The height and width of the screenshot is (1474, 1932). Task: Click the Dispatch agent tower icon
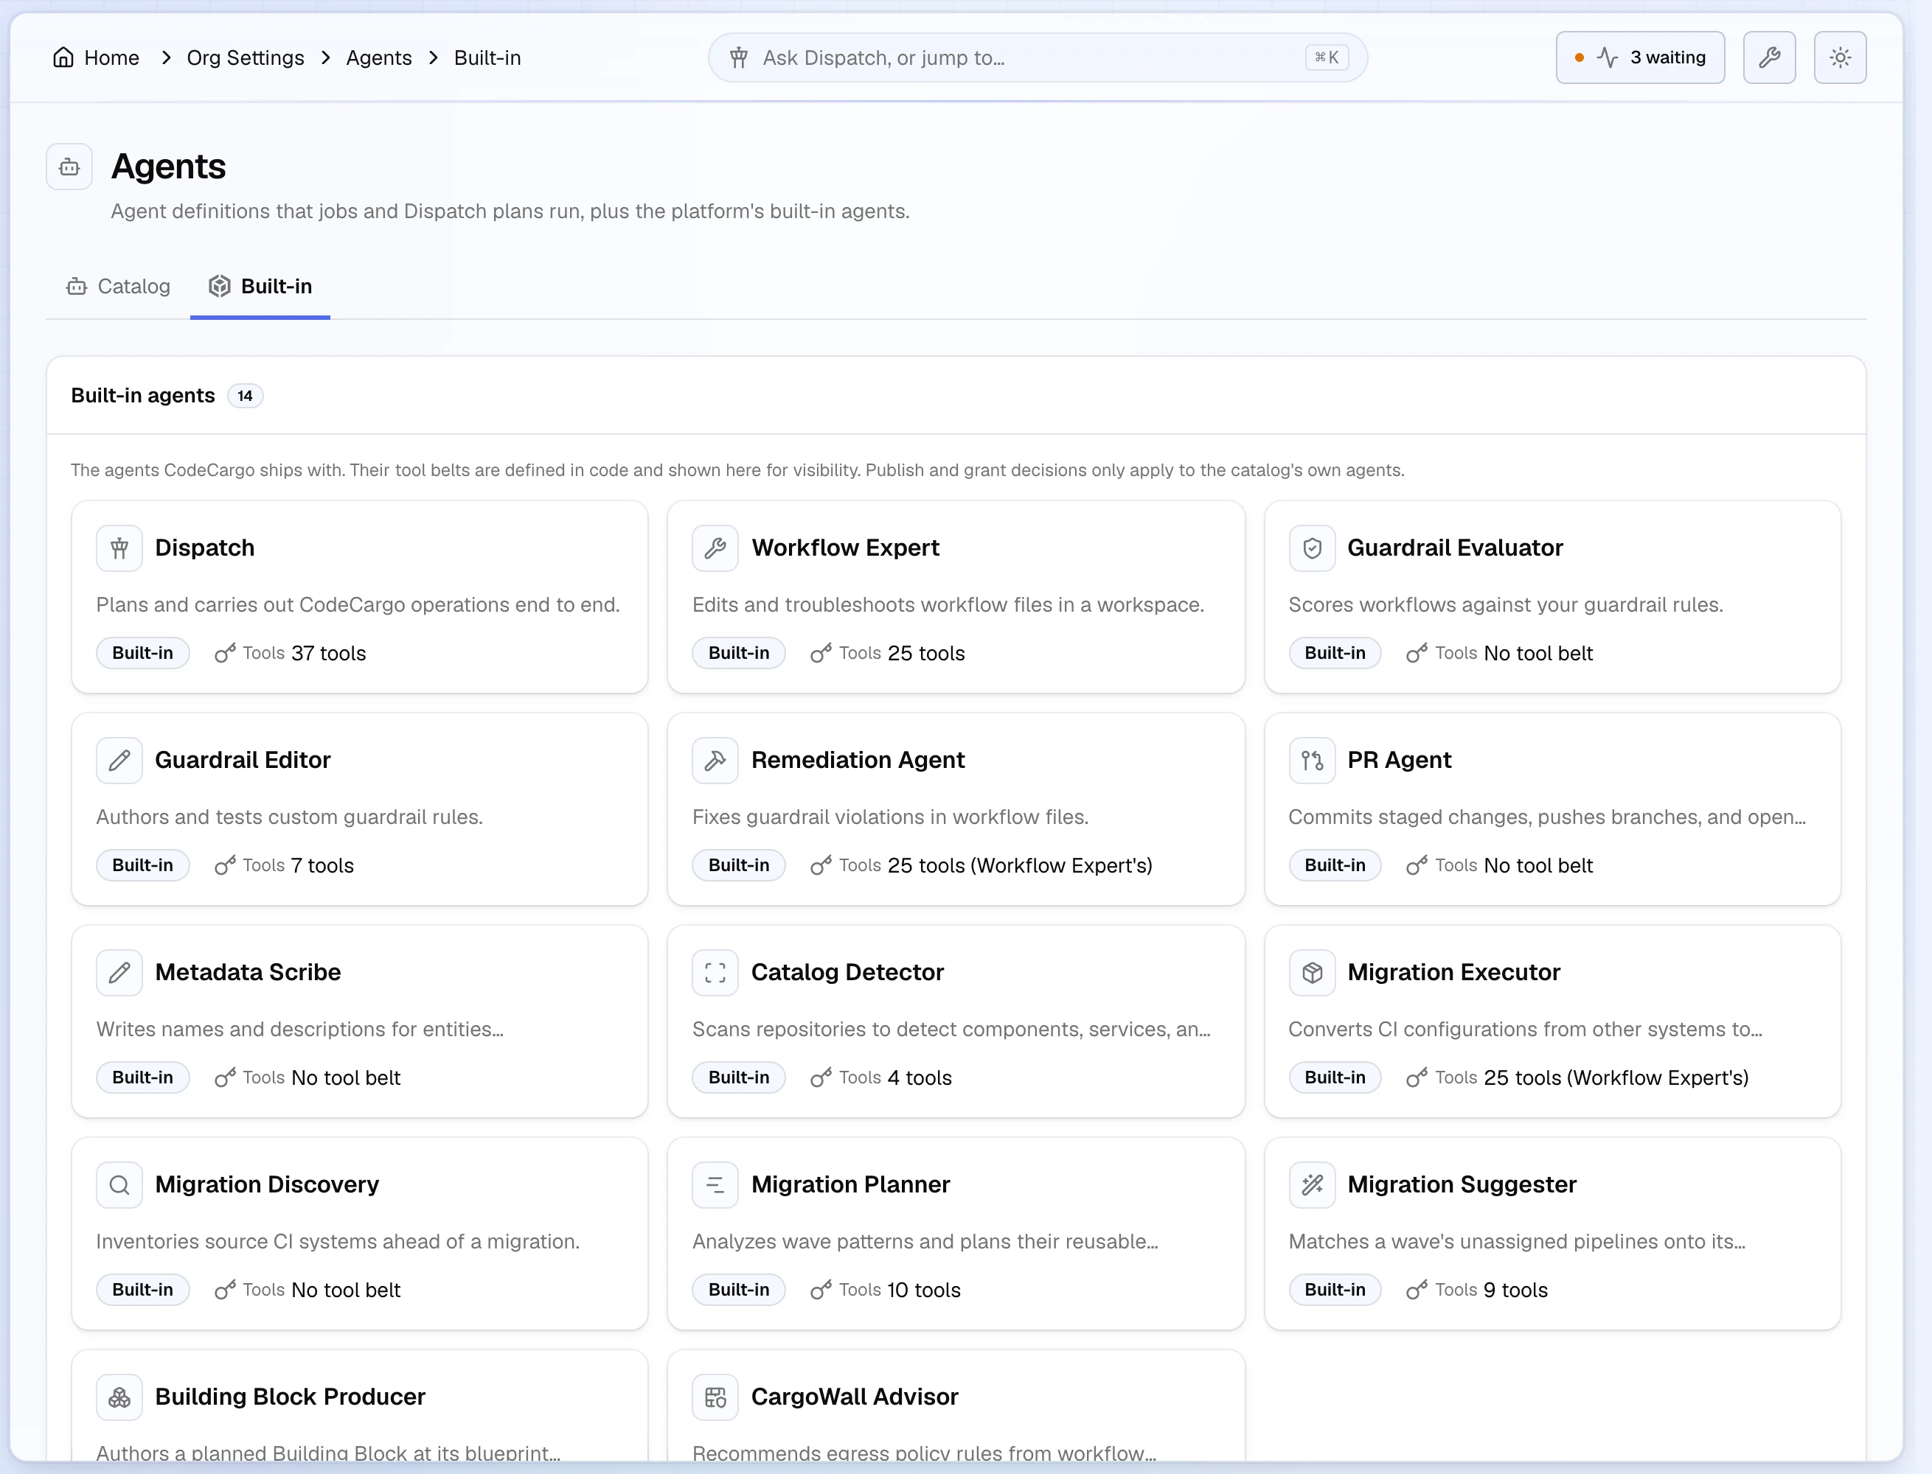click(119, 548)
